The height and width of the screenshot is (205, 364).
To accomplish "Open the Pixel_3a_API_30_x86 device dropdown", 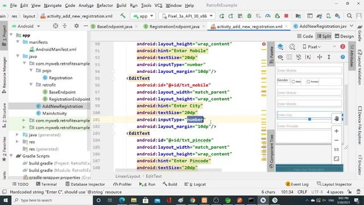I will tap(187, 16).
